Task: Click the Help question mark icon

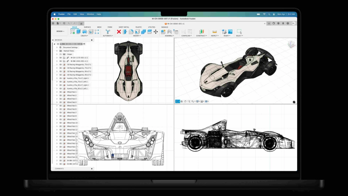Action: pos(288,23)
